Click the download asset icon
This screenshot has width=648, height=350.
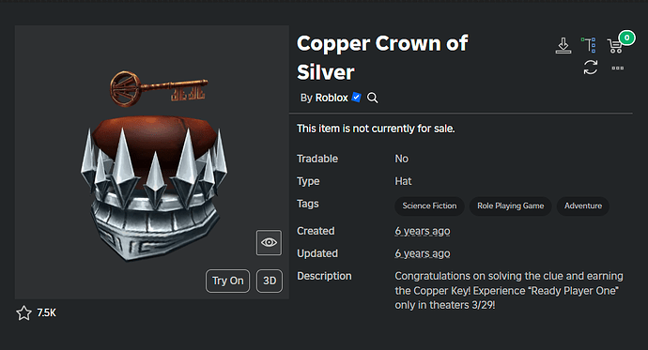coord(563,45)
